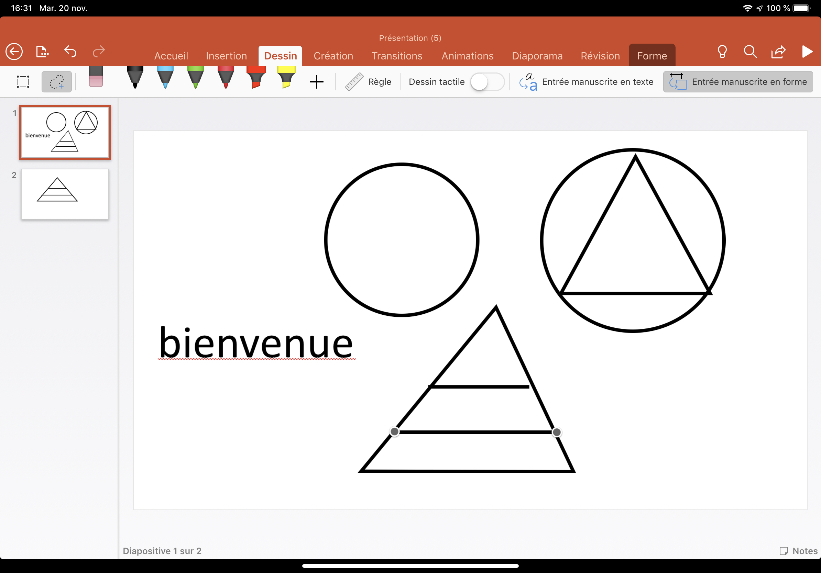Enable the Règle ruler
821x573 pixels.
pos(368,82)
